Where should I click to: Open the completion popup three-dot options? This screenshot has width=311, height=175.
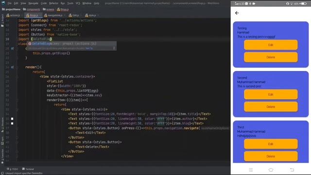point(114,48)
